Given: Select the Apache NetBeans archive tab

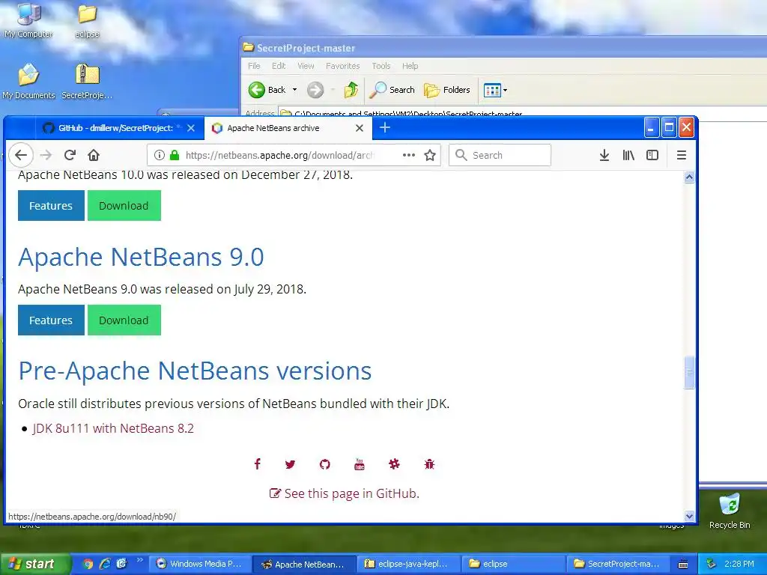Looking at the screenshot, I should [288, 128].
